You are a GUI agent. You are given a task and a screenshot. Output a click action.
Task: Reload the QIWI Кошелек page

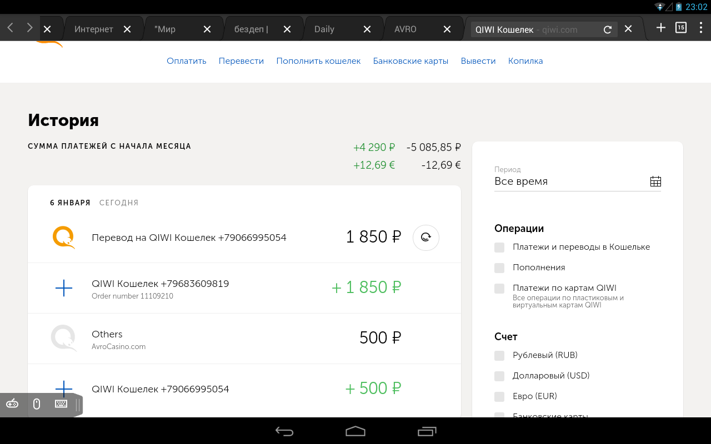click(608, 29)
